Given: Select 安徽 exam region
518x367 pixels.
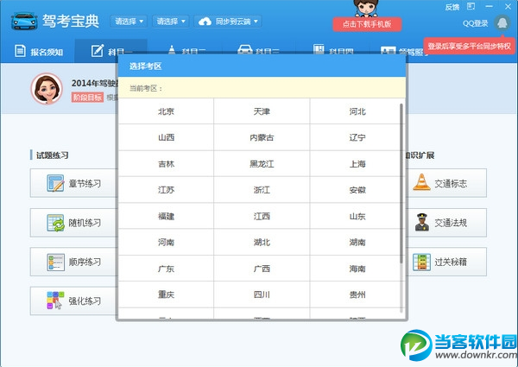Looking at the screenshot, I should 357,190.
